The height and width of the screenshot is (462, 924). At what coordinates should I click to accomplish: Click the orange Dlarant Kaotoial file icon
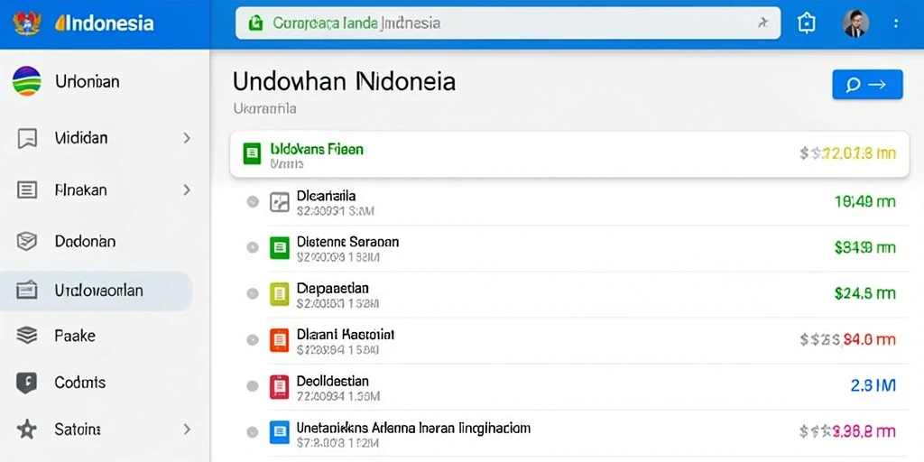(280, 340)
